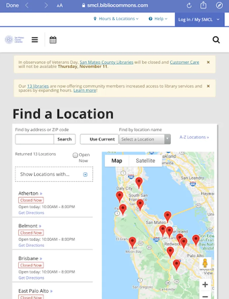This screenshot has width=229, height=299.
Task: Expand Log In / My SMCL
Action: point(199,20)
